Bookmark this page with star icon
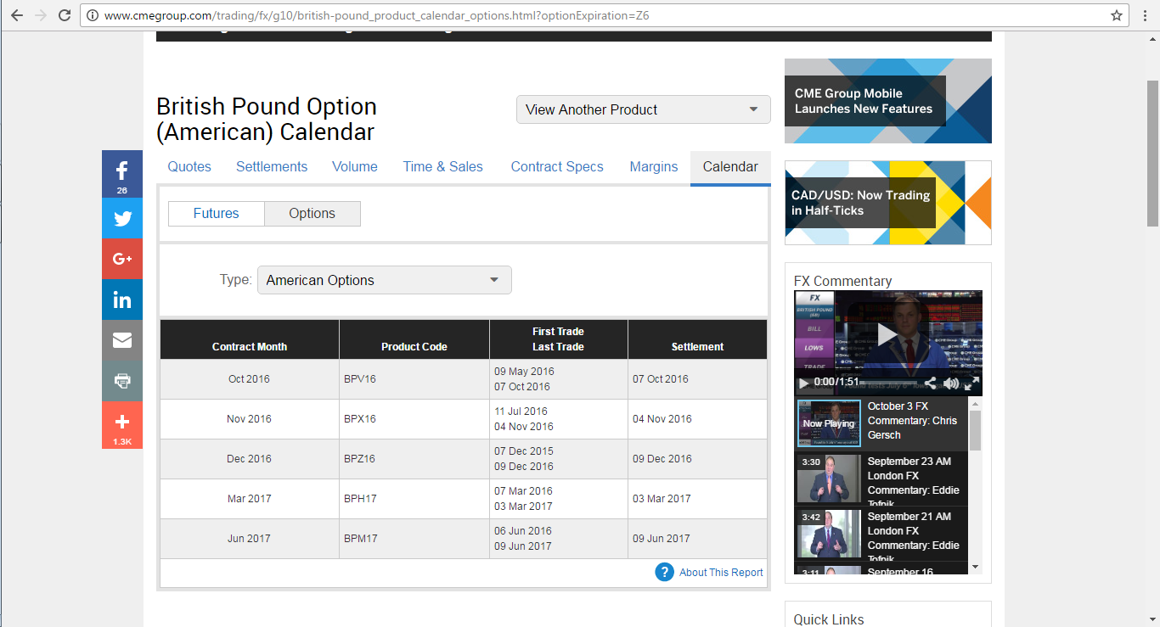 click(x=1117, y=15)
